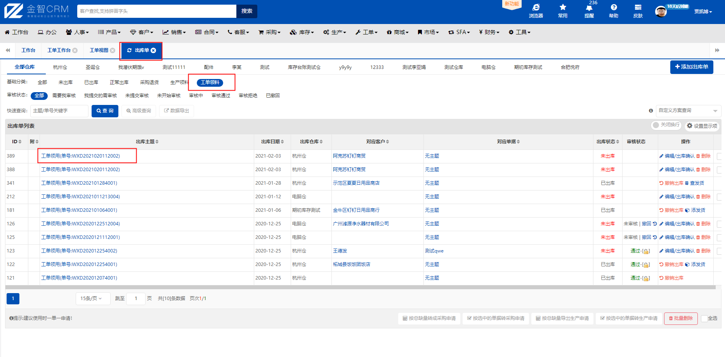Viewport: 725px width, 357px height.
Task: Filter audit status by 审核通过
Action: tap(221, 96)
